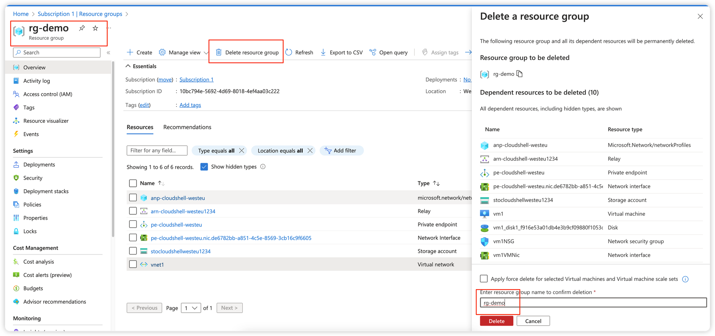Click Export to CSV download icon
The width and height of the screenshot is (715, 336).
[x=323, y=52]
